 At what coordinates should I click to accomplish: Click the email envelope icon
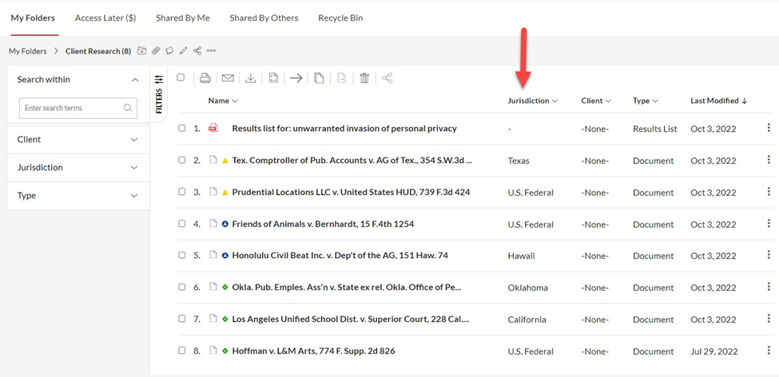pos(228,78)
